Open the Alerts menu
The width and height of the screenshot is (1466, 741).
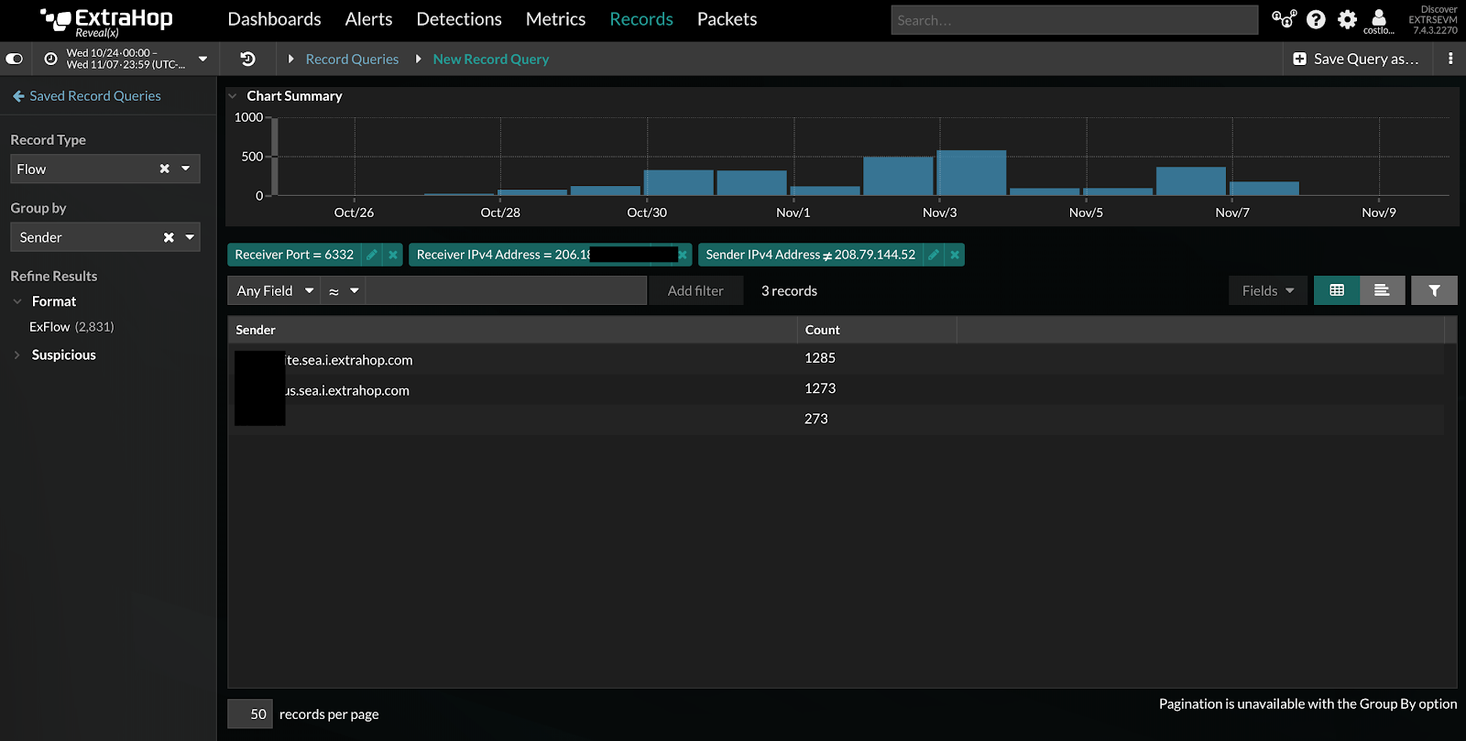click(368, 19)
